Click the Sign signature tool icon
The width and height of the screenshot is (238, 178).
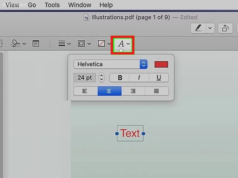tap(16, 43)
